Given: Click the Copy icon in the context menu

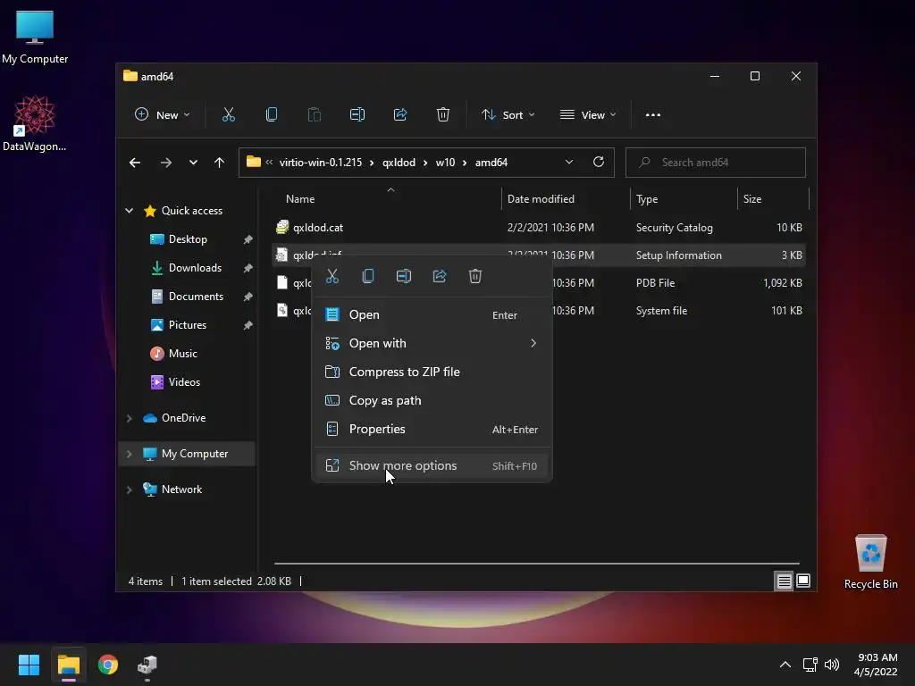Looking at the screenshot, I should point(368,276).
